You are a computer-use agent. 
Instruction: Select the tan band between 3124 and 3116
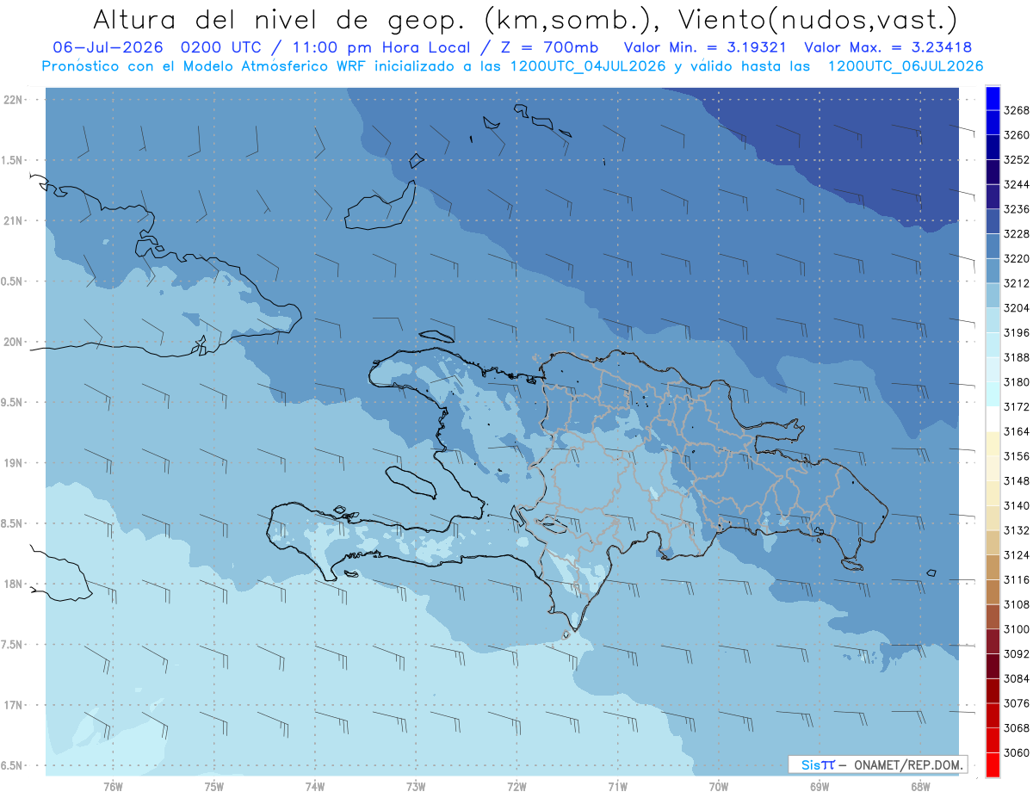(993, 567)
